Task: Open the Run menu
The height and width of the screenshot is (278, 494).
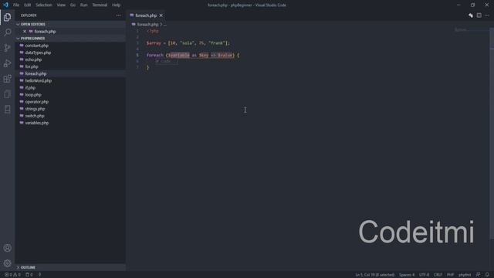Action: (84, 5)
